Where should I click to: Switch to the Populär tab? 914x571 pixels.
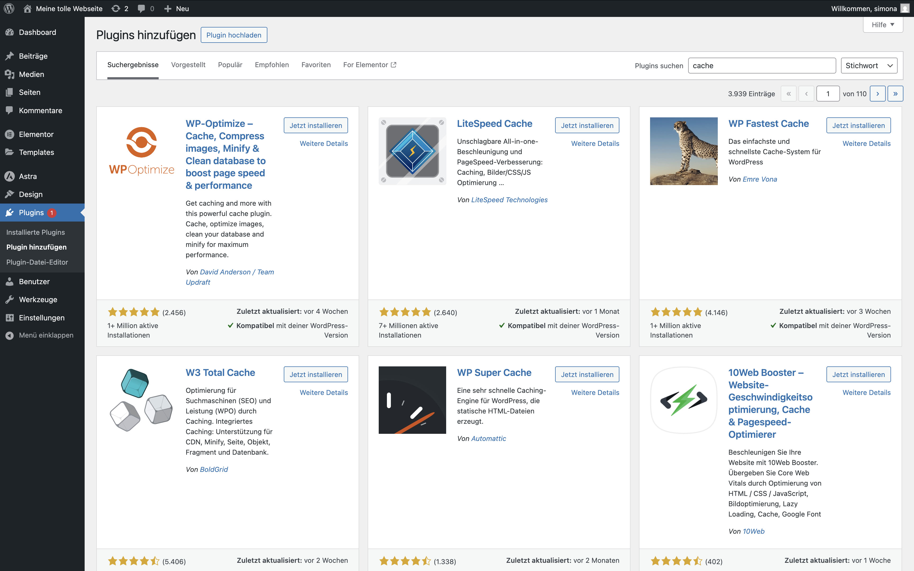[230, 65]
